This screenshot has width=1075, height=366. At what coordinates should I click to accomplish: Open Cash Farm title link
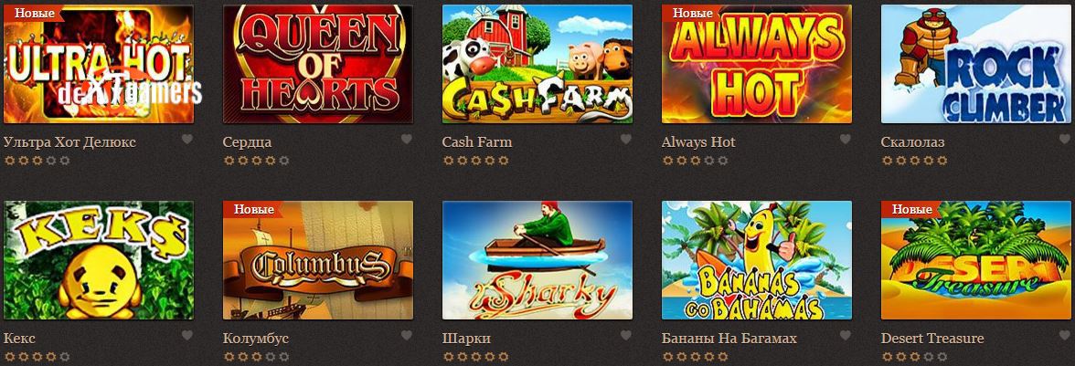[477, 142]
